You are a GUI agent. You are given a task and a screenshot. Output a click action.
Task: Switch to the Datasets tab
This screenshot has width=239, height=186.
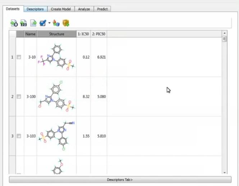coord(13,9)
